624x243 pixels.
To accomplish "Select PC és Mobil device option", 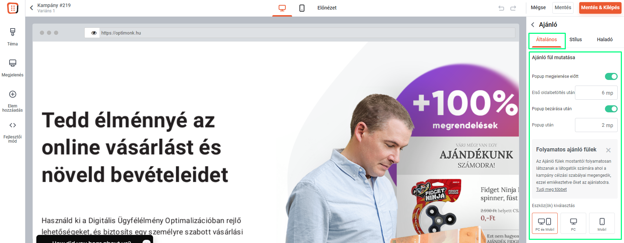I will [x=545, y=223].
